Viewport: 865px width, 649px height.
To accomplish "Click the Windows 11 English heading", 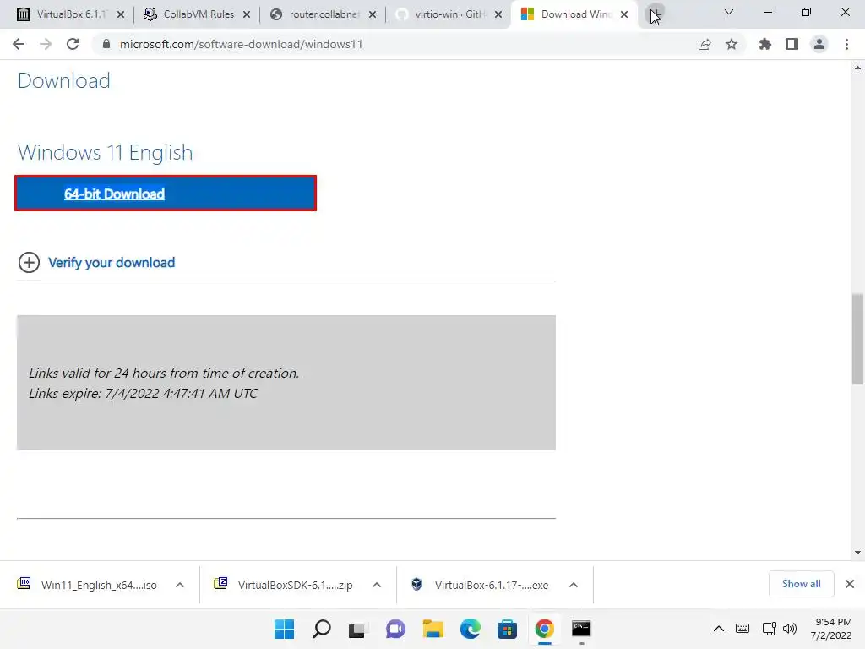I will (x=106, y=152).
